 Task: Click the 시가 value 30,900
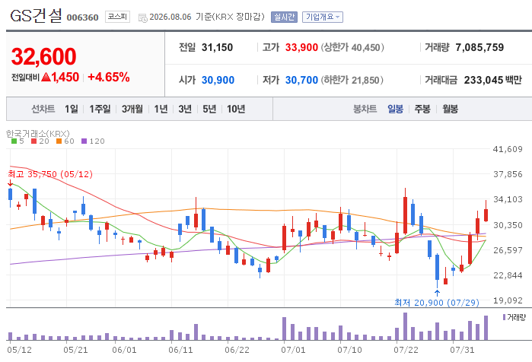(x=218, y=80)
